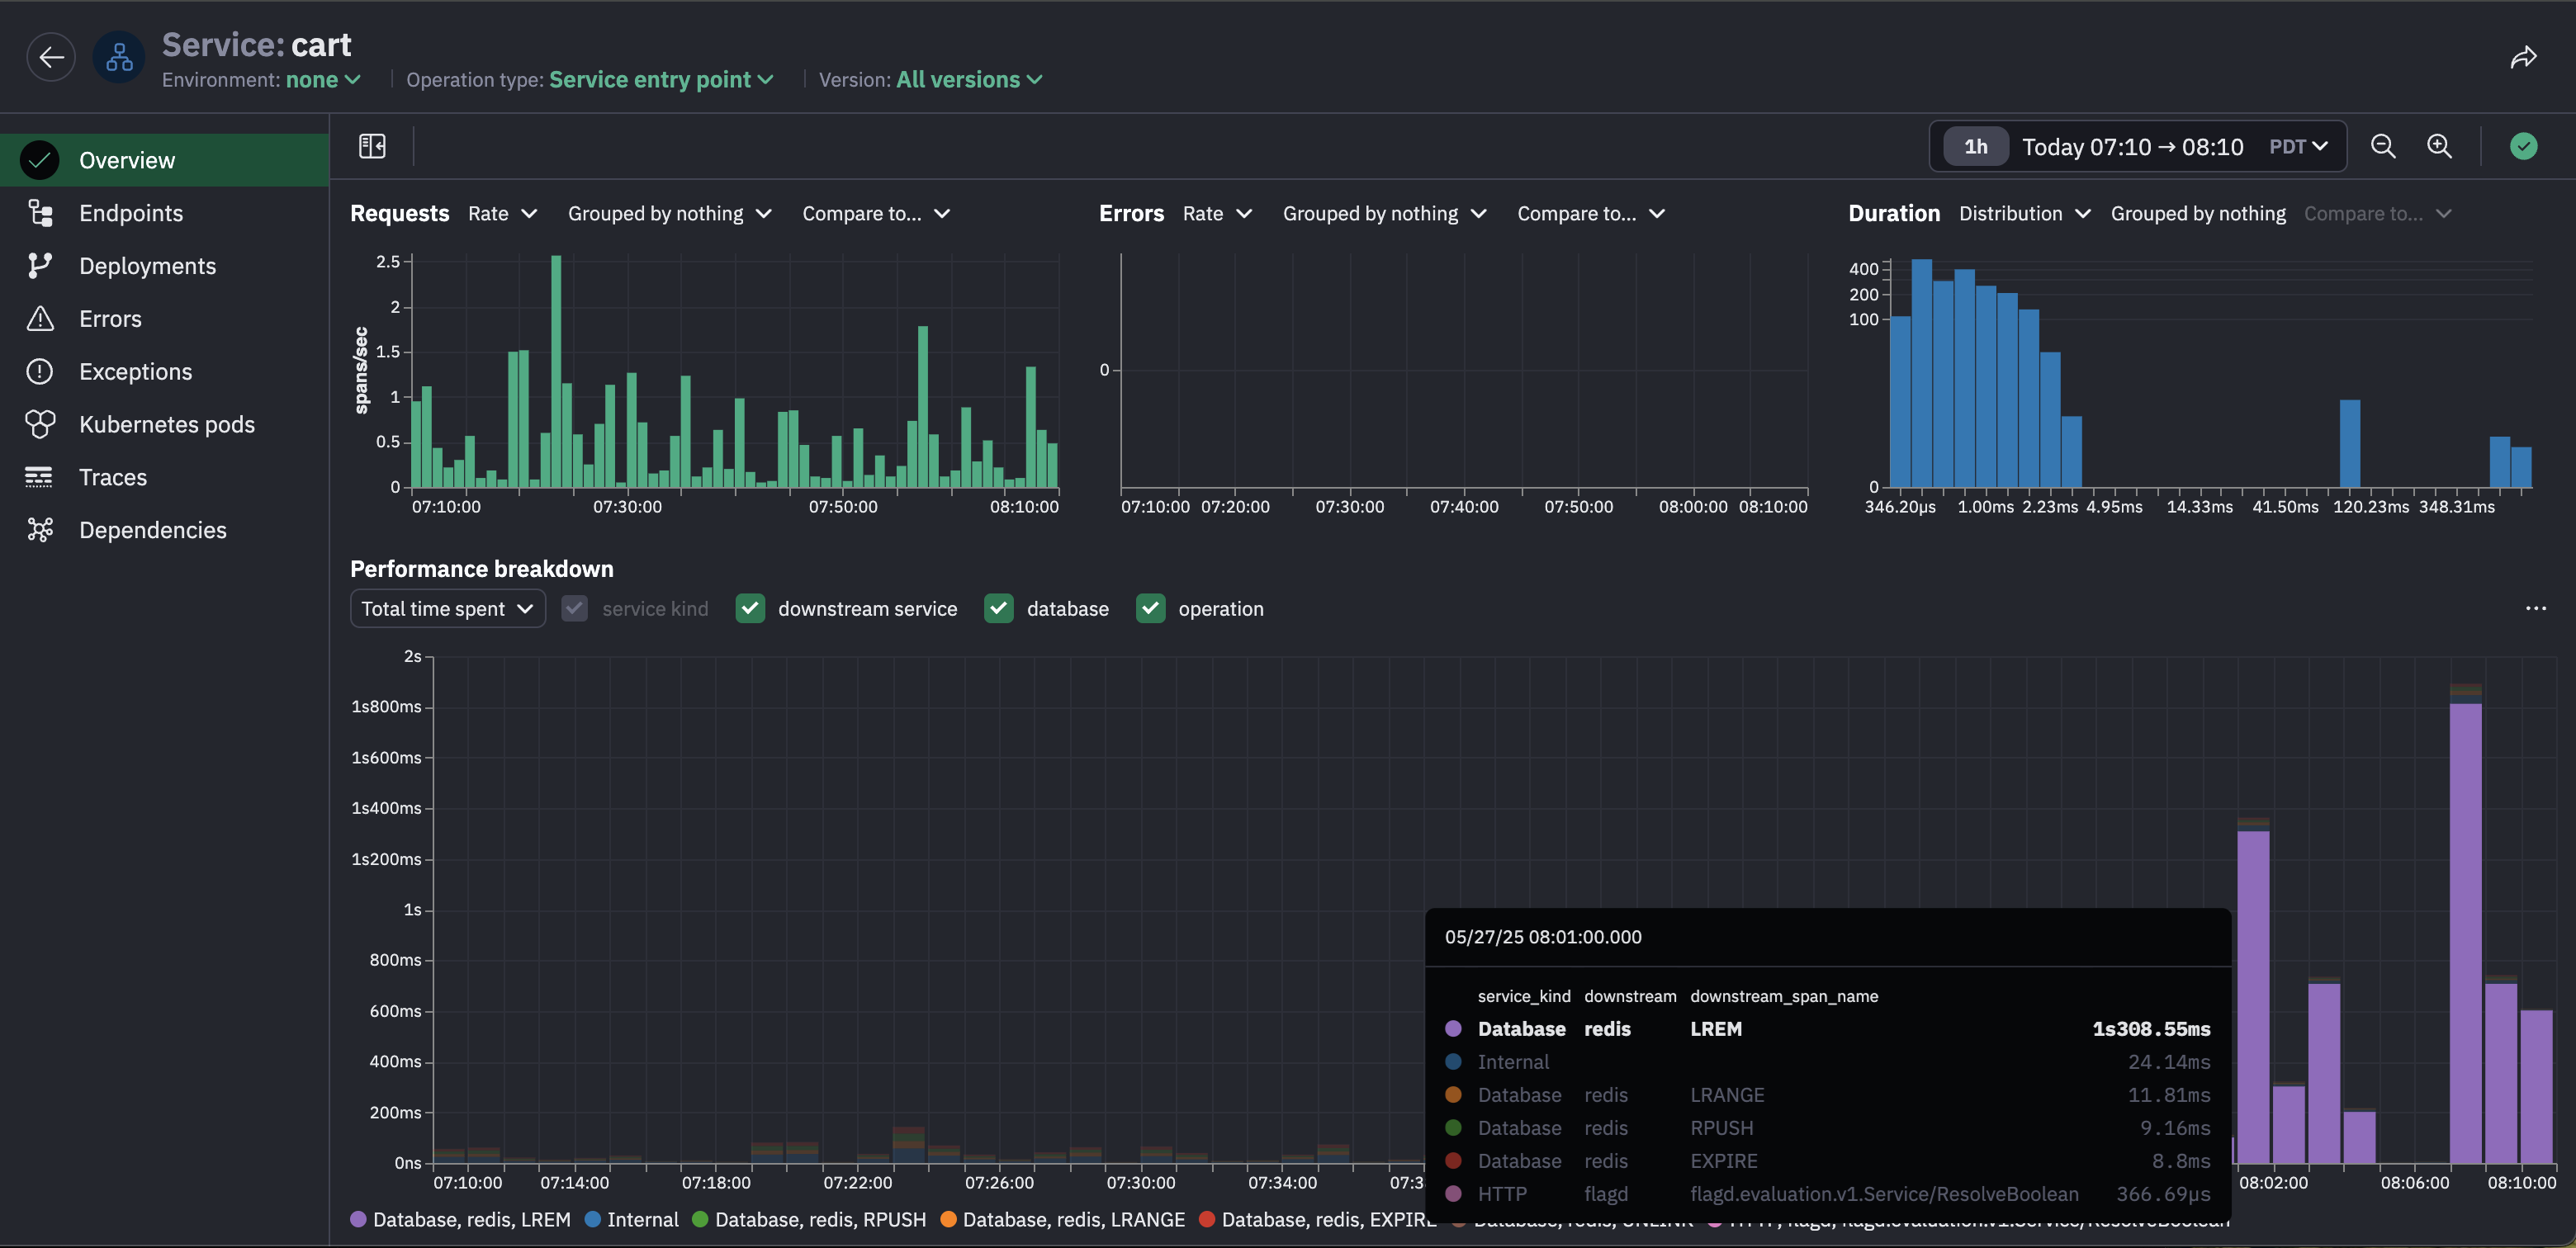Toggle the sidebar panel collapse icon
The width and height of the screenshot is (2576, 1248).
click(x=372, y=146)
